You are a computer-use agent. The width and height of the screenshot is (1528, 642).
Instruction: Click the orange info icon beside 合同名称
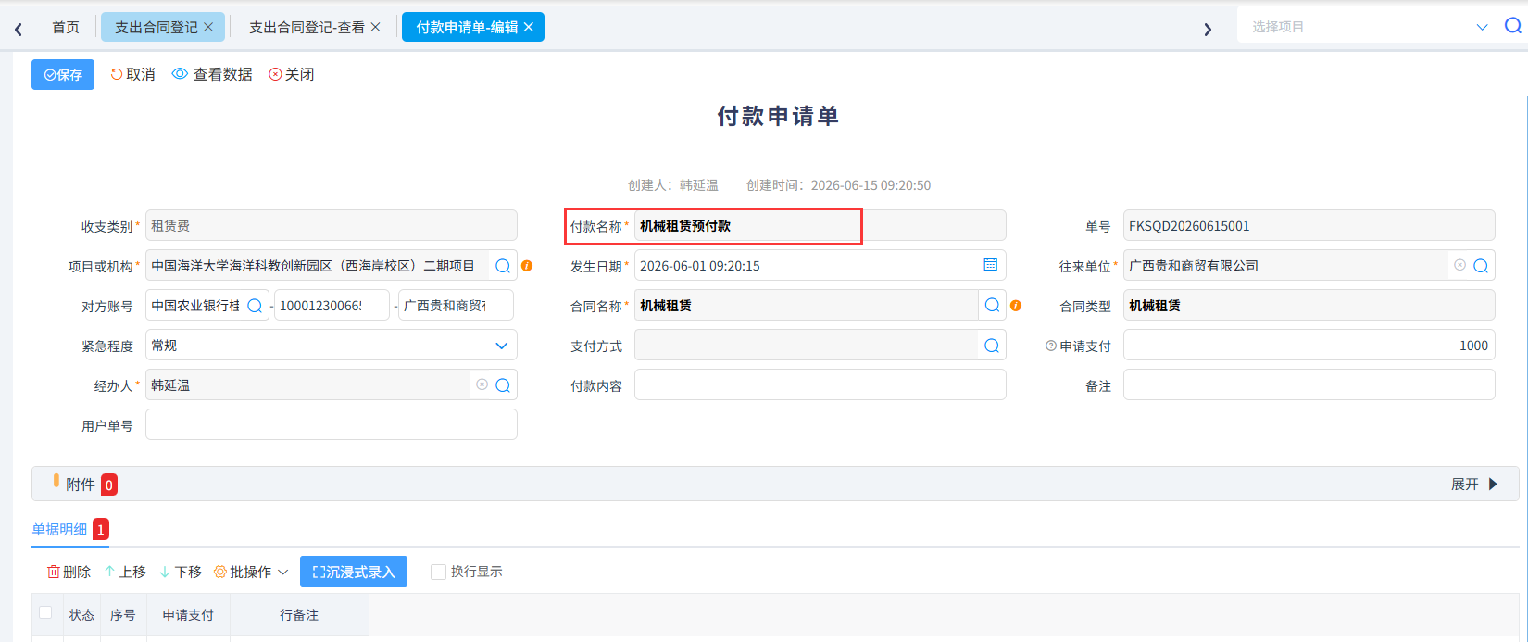(x=1016, y=306)
